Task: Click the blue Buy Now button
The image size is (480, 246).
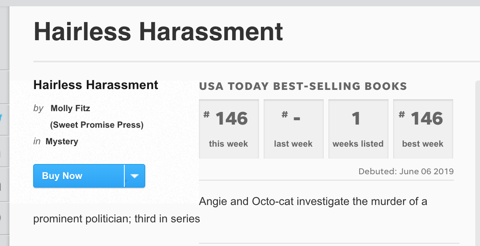Action: click(x=79, y=176)
